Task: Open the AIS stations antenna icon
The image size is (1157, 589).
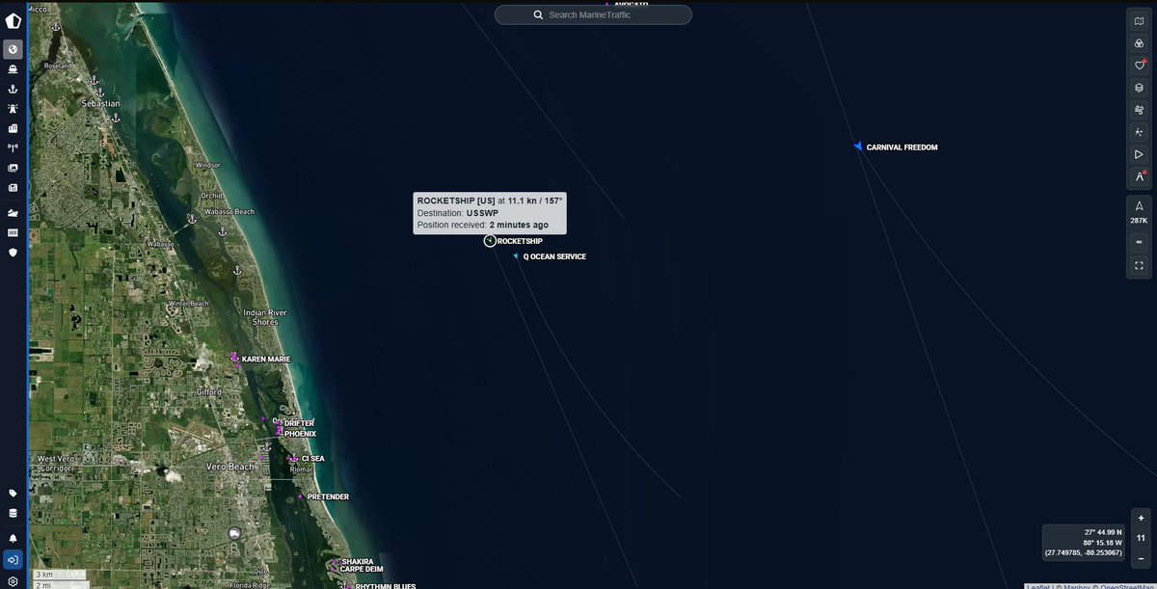Action: tap(13, 147)
